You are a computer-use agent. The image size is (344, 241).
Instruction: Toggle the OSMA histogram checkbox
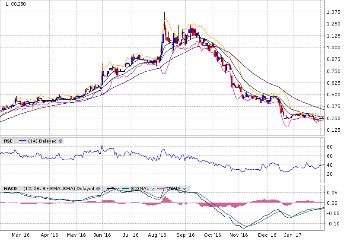click(185, 188)
